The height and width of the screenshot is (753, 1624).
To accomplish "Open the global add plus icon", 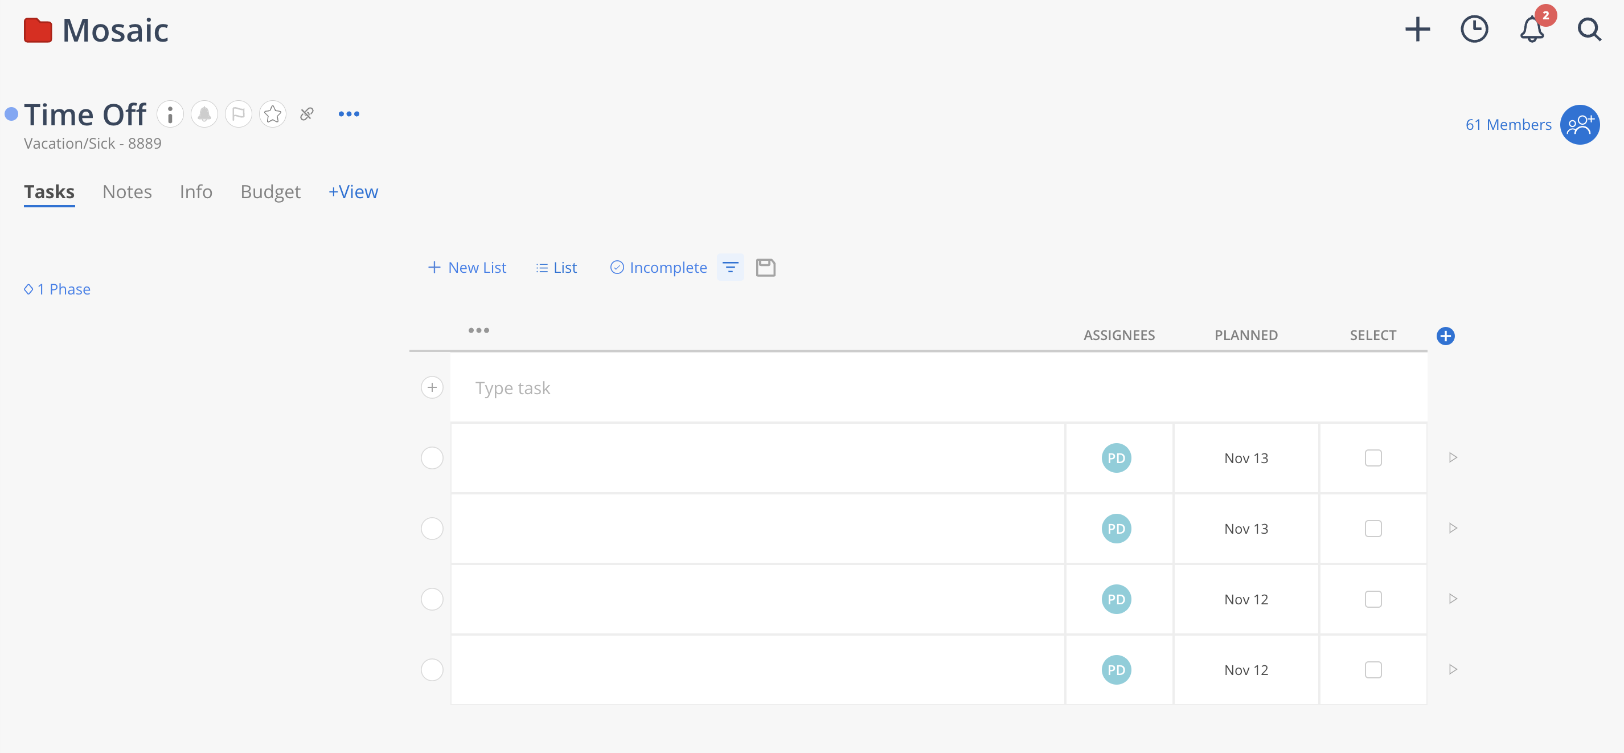I will coord(1417,29).
